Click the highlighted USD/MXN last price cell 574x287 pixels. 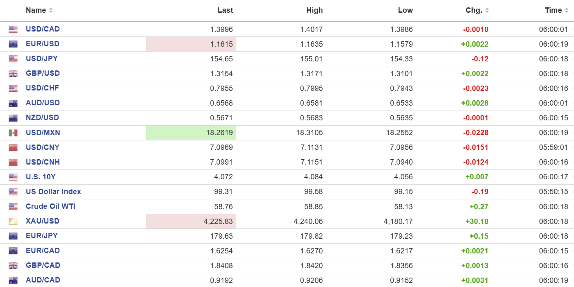191,133
